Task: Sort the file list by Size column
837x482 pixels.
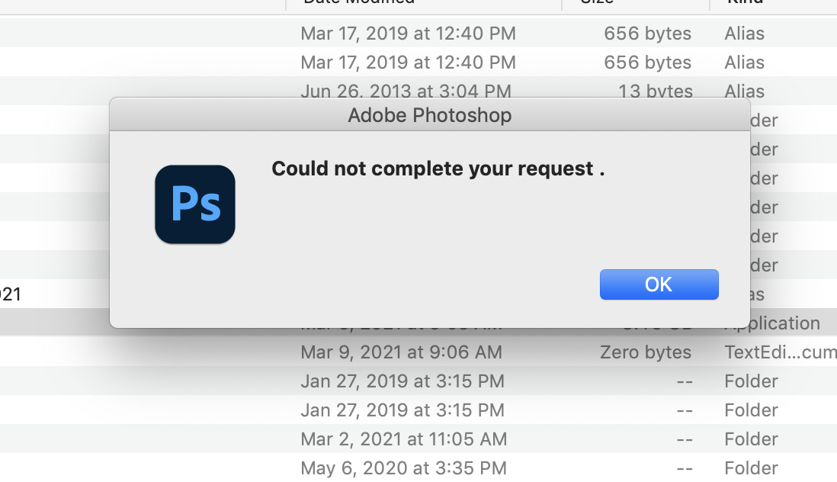Action: click(x=597, y=4)
